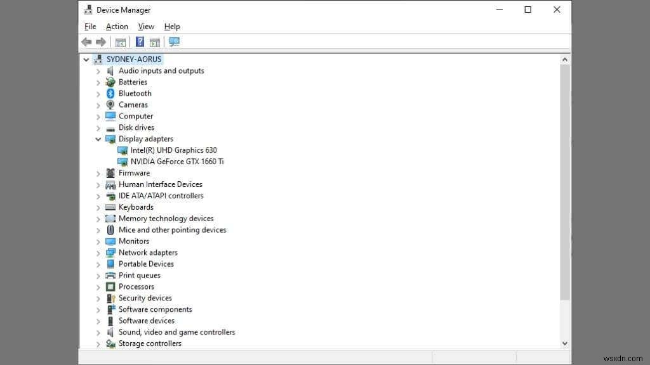Click the Disk drives icon
This screenshot has height=365, width=650.
pos(110,128)
